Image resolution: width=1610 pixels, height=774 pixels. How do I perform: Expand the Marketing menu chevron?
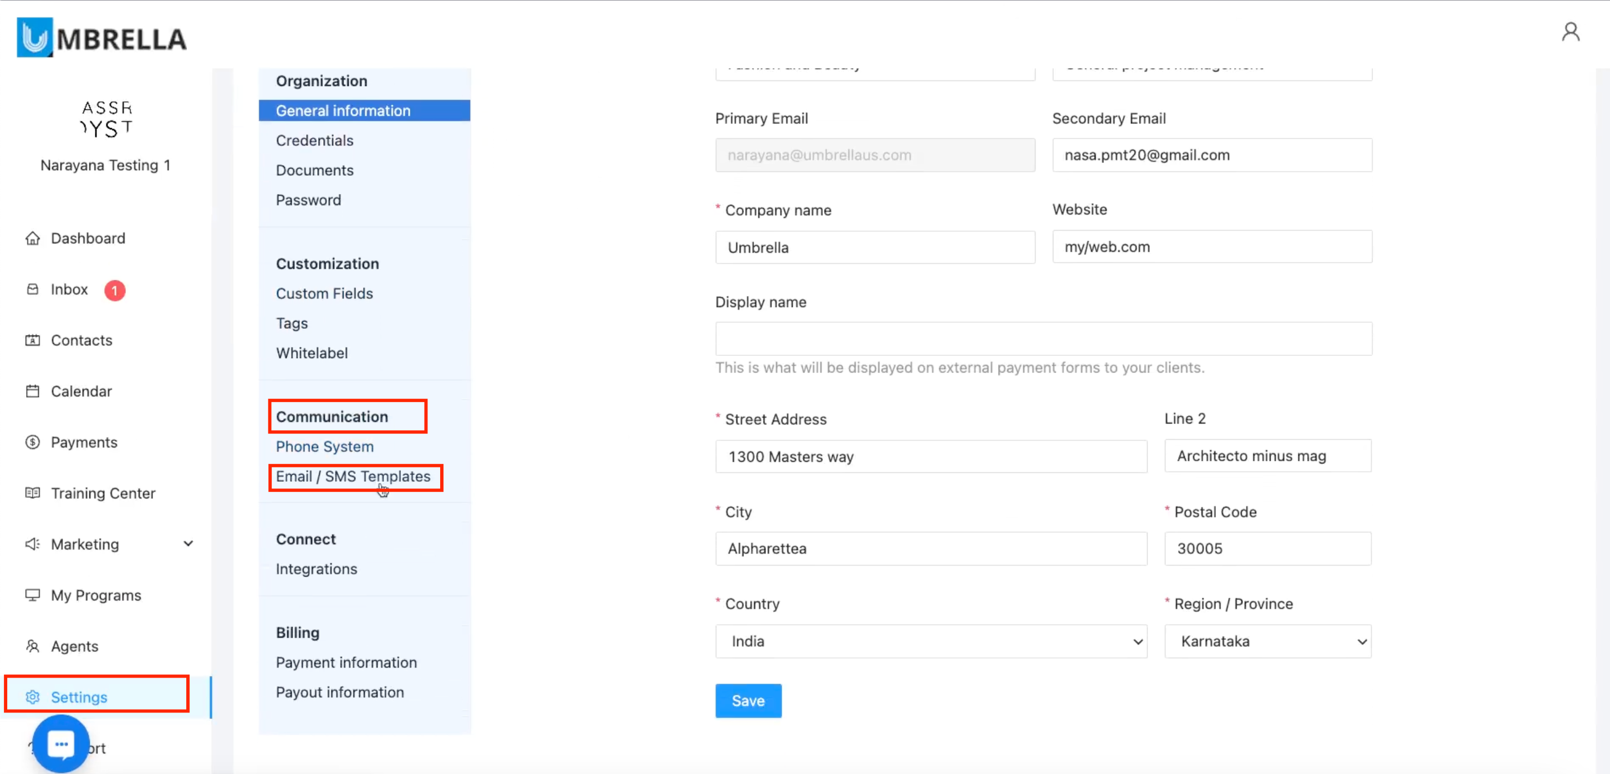(x=188, y=544)
